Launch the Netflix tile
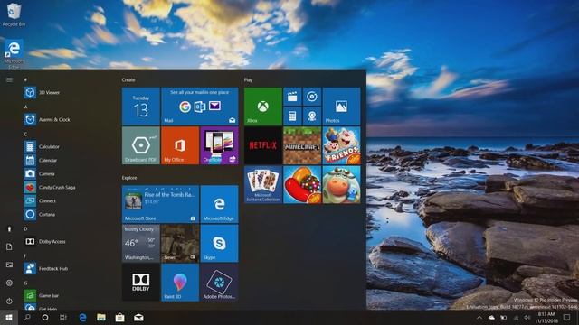 (x=263, y=145)
